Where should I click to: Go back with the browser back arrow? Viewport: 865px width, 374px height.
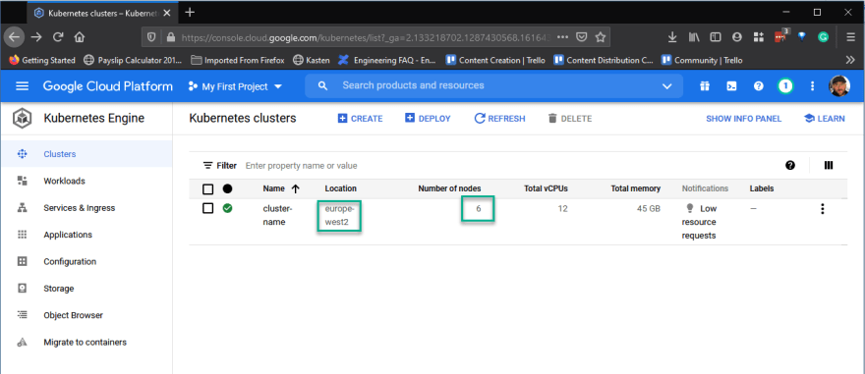pyautogui.click(x=14, y=37)
